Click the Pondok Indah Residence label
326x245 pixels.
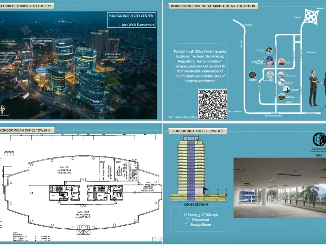(113, 56)
